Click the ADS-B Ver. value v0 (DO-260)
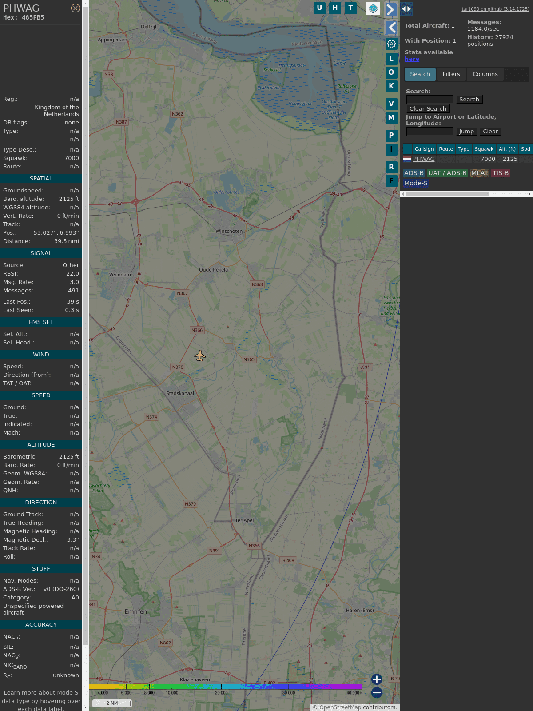The width and height of the screenshot is (533, 711). click(x=61, y=589)
